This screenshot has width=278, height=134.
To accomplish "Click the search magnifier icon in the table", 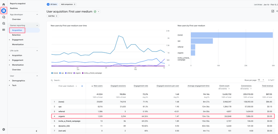I will pos(52,80).
